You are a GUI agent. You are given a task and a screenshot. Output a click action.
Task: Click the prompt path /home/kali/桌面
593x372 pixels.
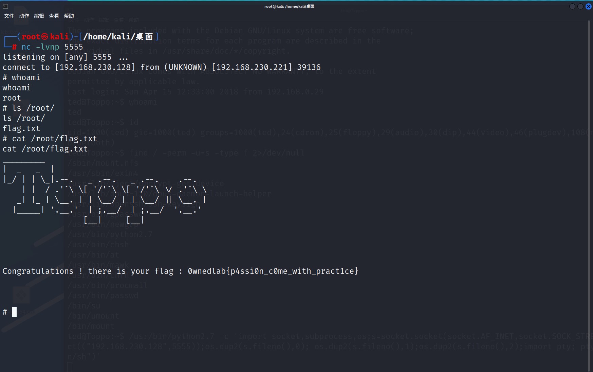click(118, 37)
